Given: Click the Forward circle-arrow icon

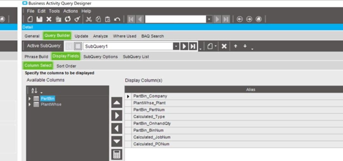Looking at the screenshot, I should [249, 19].
